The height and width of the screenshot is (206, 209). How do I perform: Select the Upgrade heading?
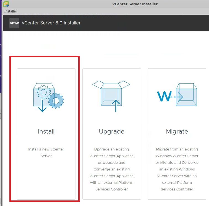point(112,132)
